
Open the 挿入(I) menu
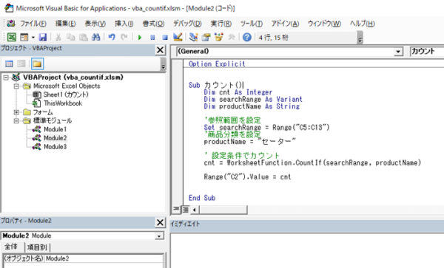[124, 24]
